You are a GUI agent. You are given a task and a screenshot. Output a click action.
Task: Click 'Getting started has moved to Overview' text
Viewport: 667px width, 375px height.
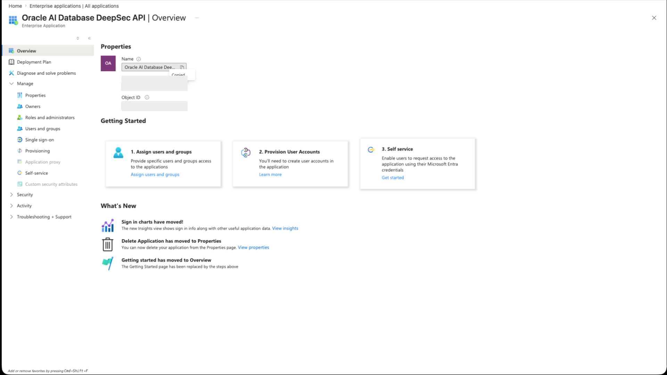click(x=166, y=260)
